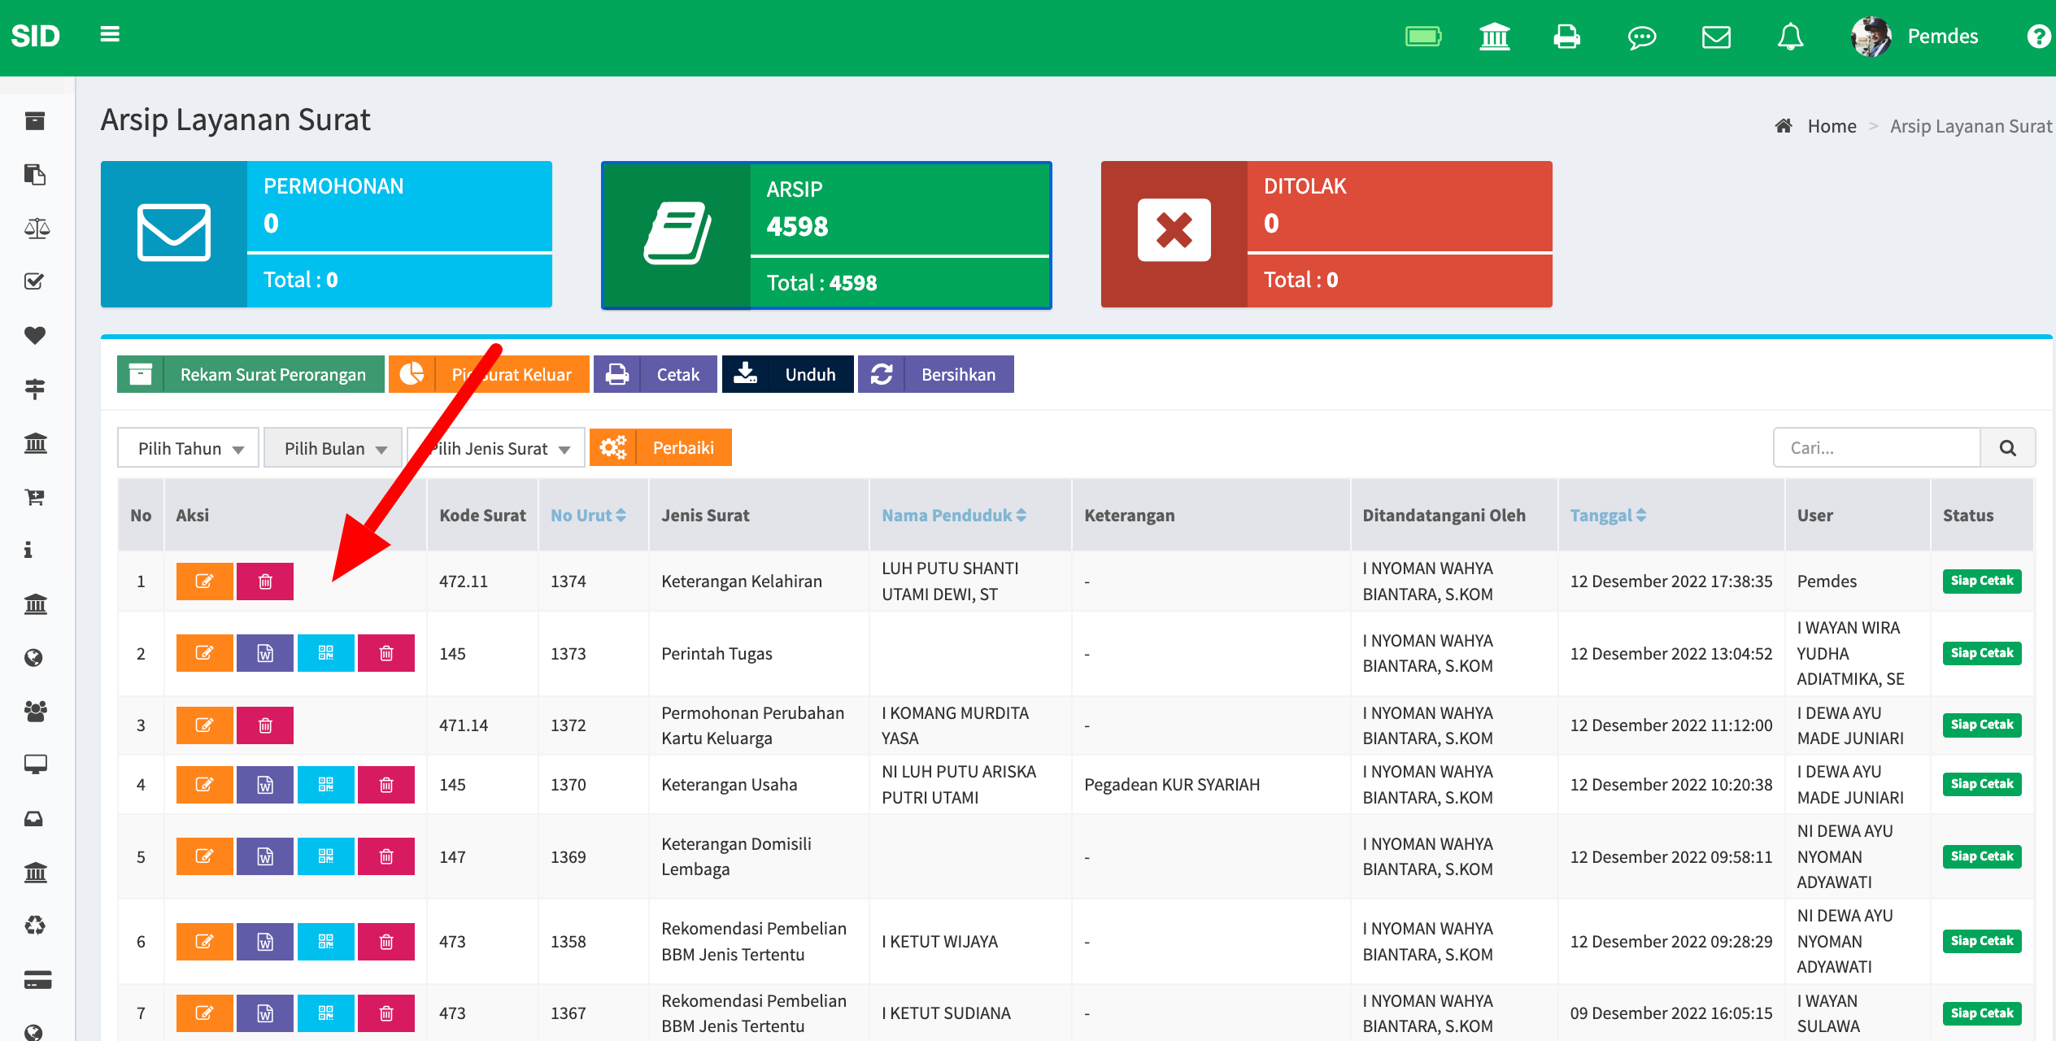Open the chat messages icon in top bar
The width and height of the screenshot is (2056, 1041).
pos(1641,37)
